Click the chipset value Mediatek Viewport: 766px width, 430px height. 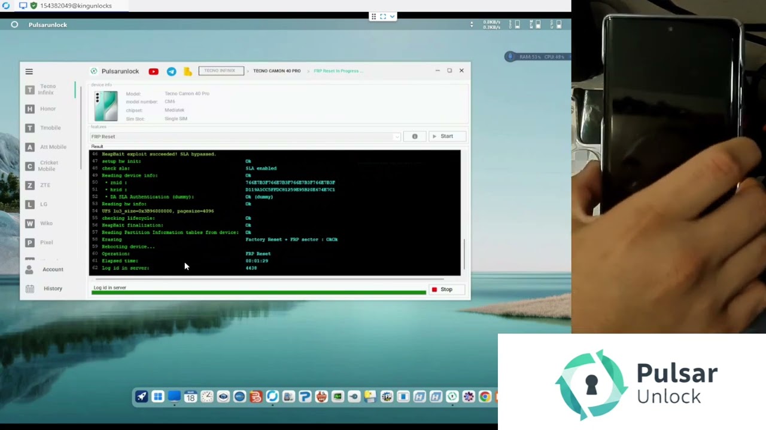(x=174, y=110)
